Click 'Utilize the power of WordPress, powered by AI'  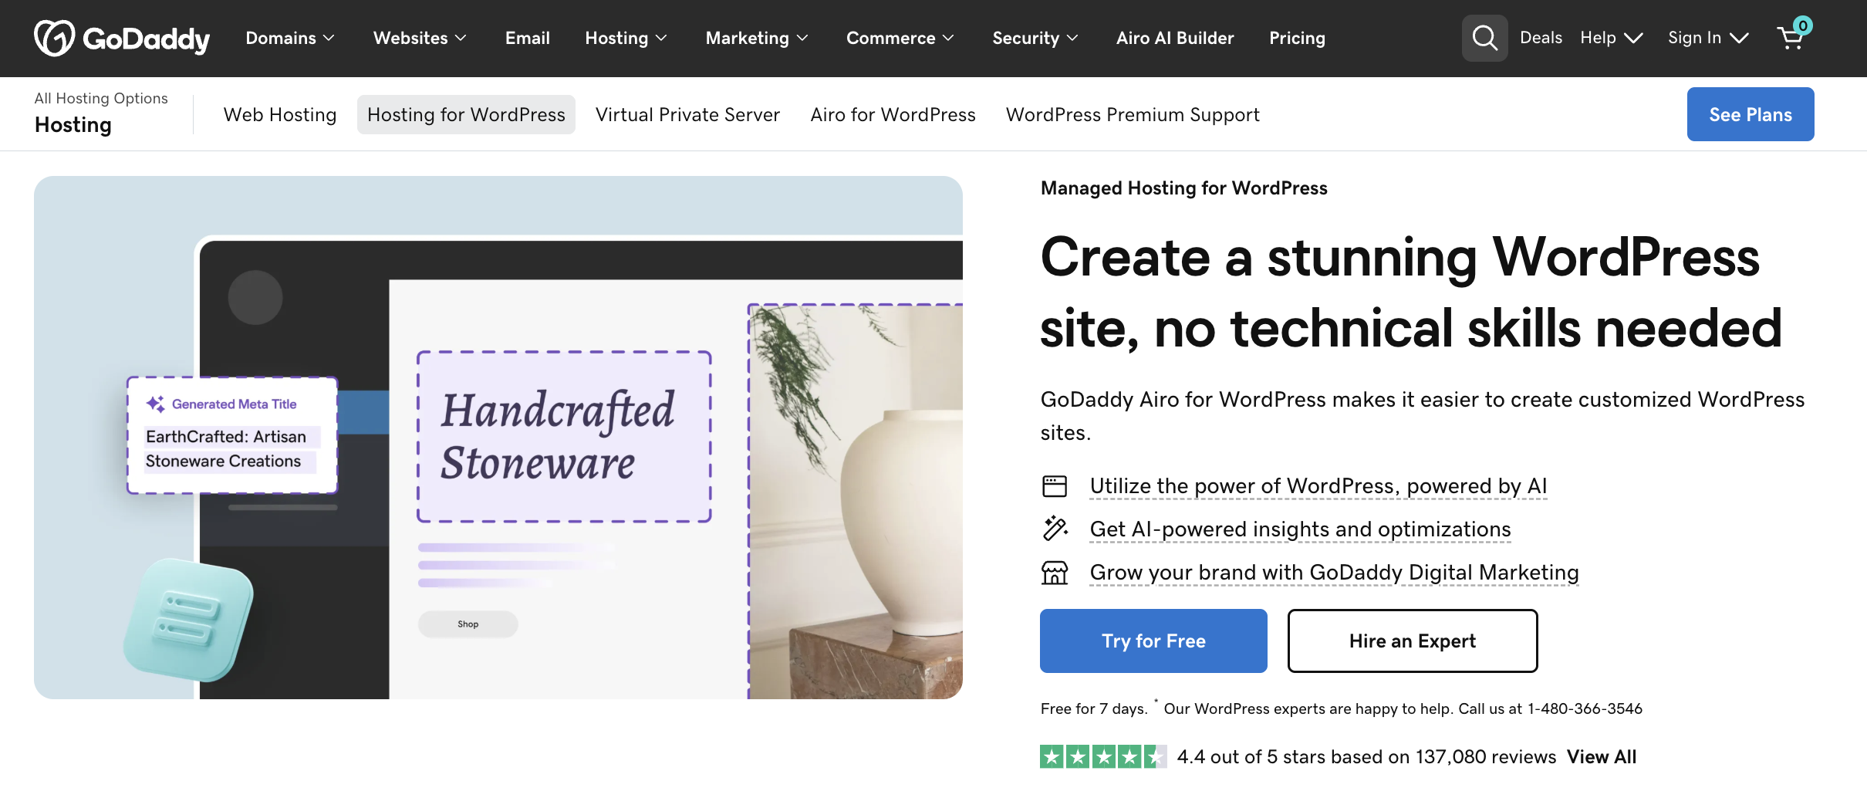[x=1318, y=486]
